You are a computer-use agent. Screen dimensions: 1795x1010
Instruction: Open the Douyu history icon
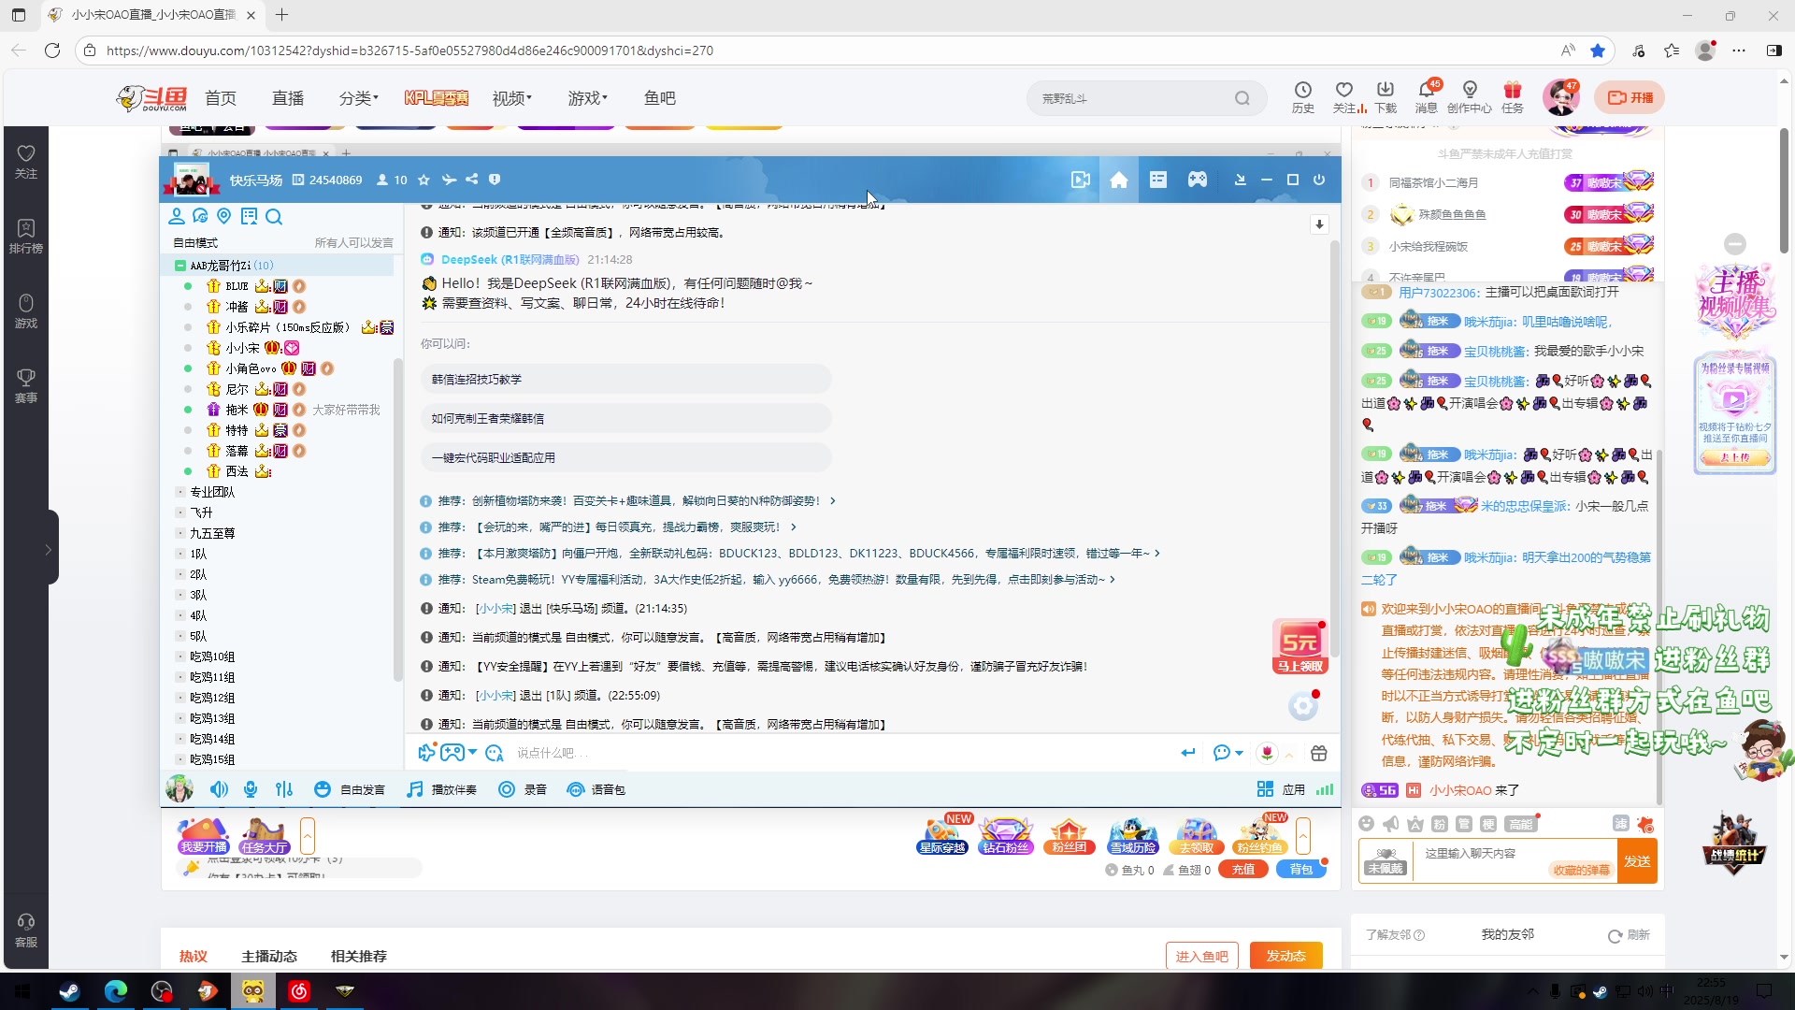click(1302, 96)
